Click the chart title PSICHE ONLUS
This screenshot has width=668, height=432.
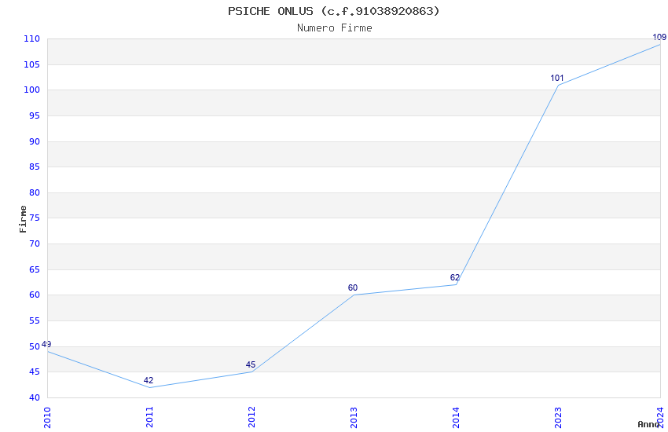(x=334, y=11)
